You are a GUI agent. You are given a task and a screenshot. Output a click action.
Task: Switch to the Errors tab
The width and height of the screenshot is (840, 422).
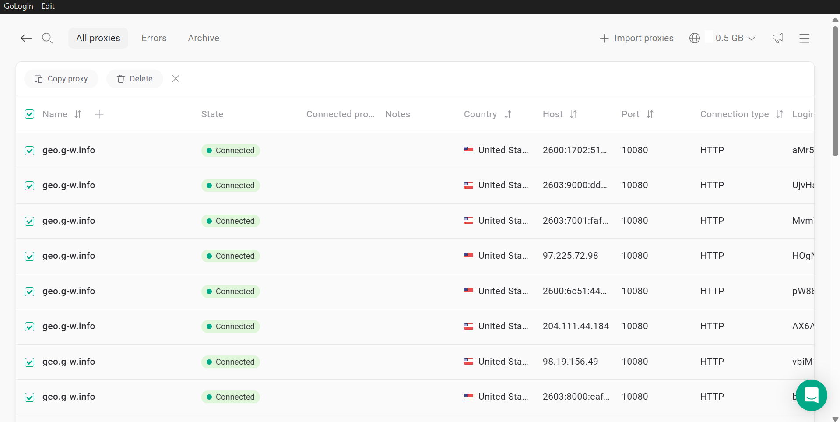[154, 38]
